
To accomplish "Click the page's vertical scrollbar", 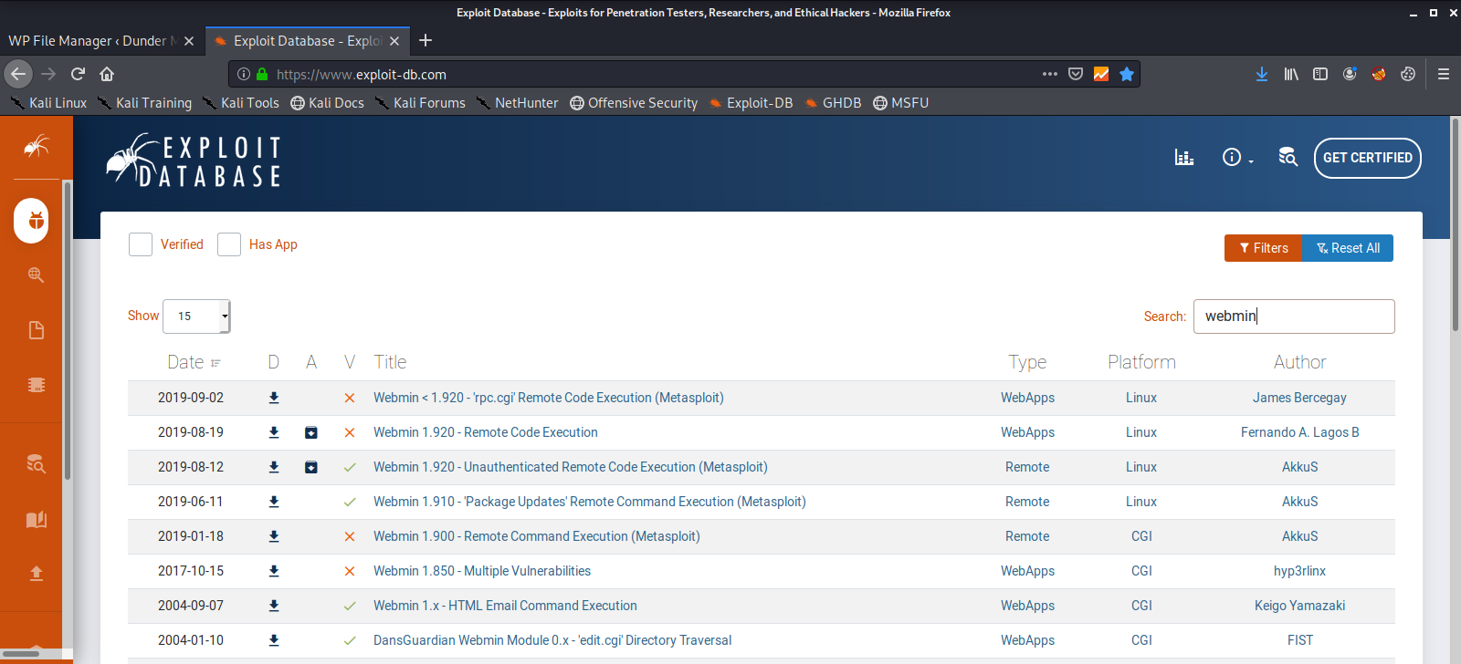I will point(1455,223).
